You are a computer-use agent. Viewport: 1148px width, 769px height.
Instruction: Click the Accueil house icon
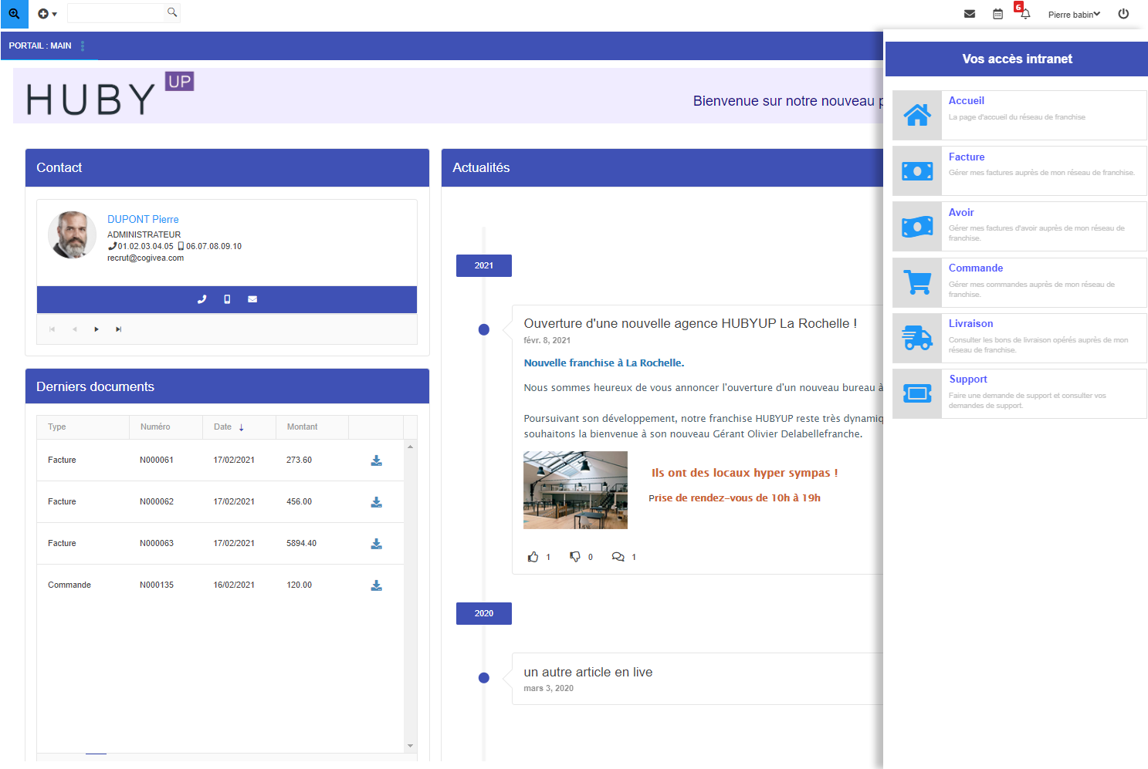point(917,115)
